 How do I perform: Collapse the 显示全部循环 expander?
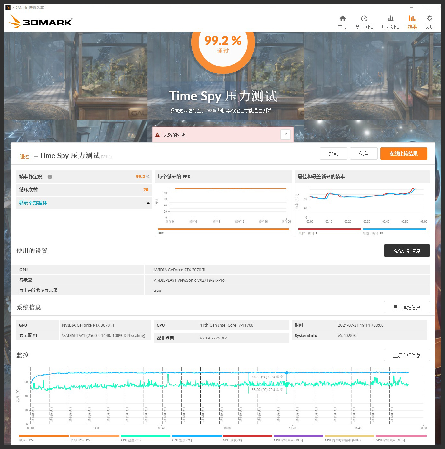[x=84, y=203]
